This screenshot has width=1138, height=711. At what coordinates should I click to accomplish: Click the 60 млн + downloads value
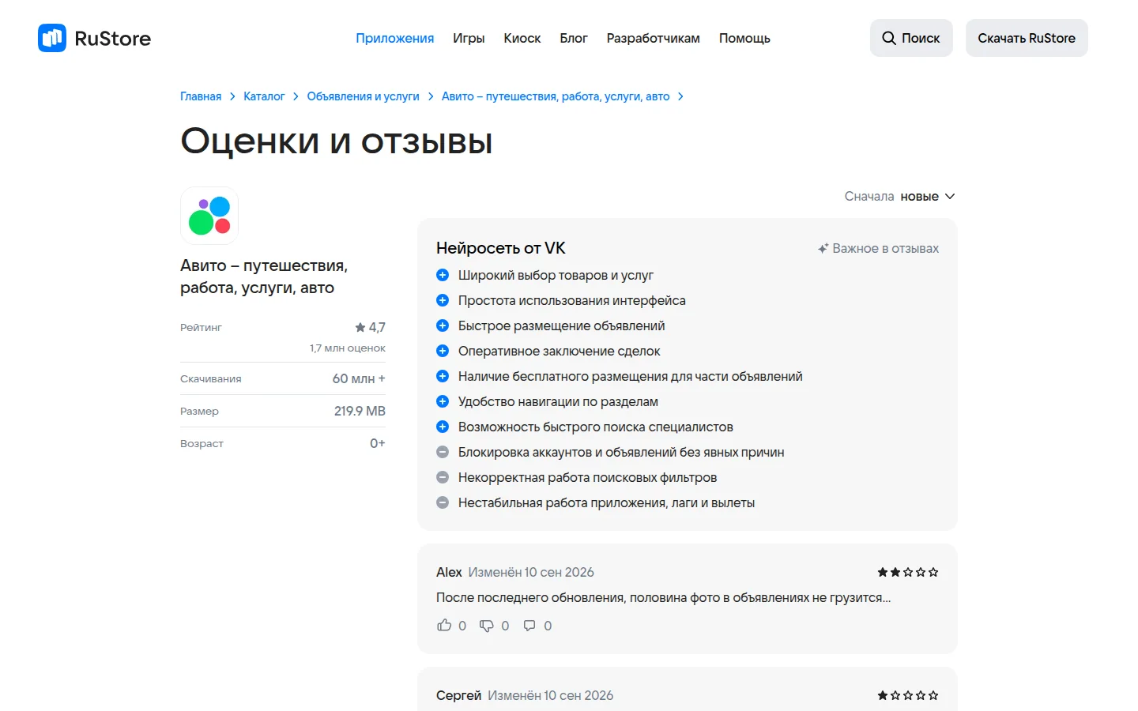point(359,378)
